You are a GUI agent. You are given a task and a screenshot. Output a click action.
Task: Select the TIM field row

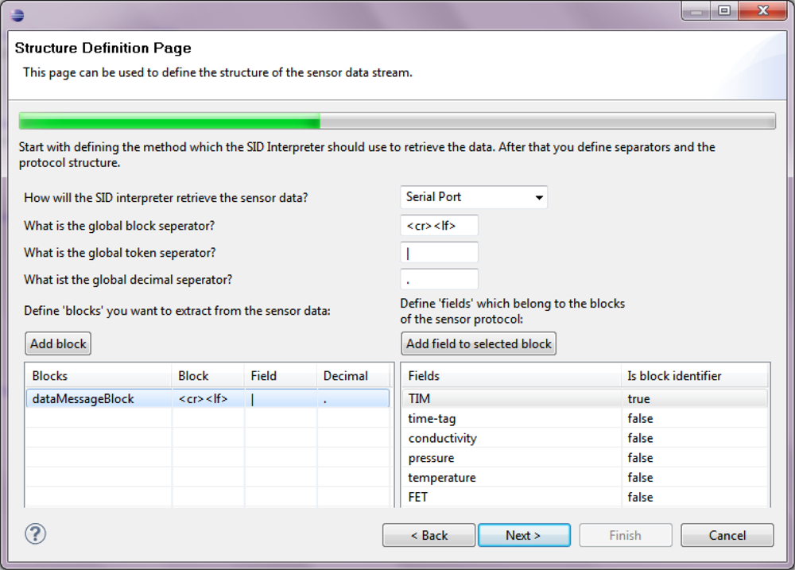click(x=585, y=398)
